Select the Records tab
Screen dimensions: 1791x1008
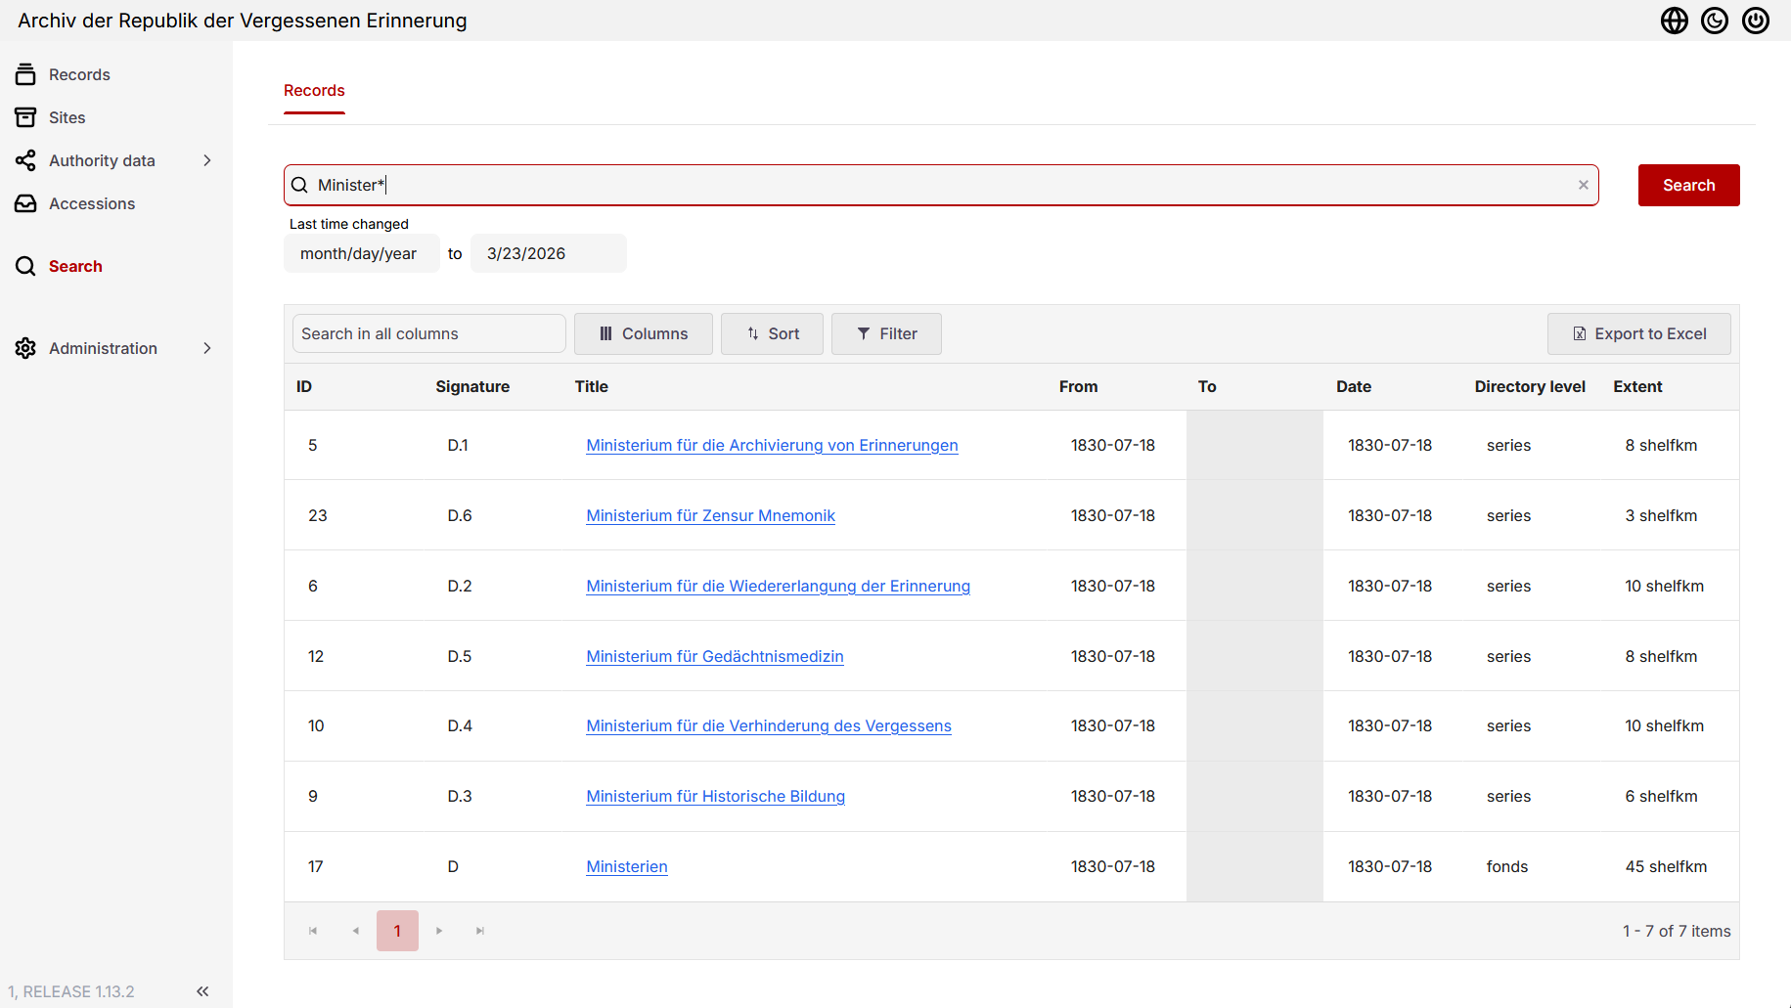314,90
